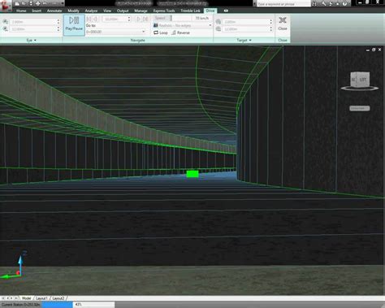Click the target height input field
Image resolution: width=385 pixels, height=308 pixels.
click(246, 22)
